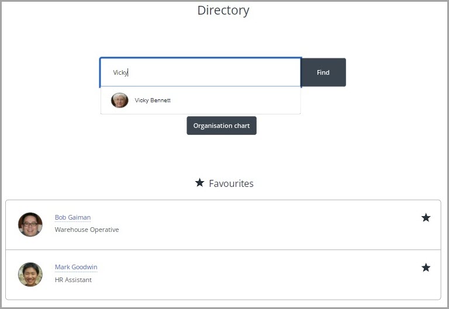The width and height of the screenshot is (449, 309).
Task: Click the Directory page heading
Action: tap(223, 11)
